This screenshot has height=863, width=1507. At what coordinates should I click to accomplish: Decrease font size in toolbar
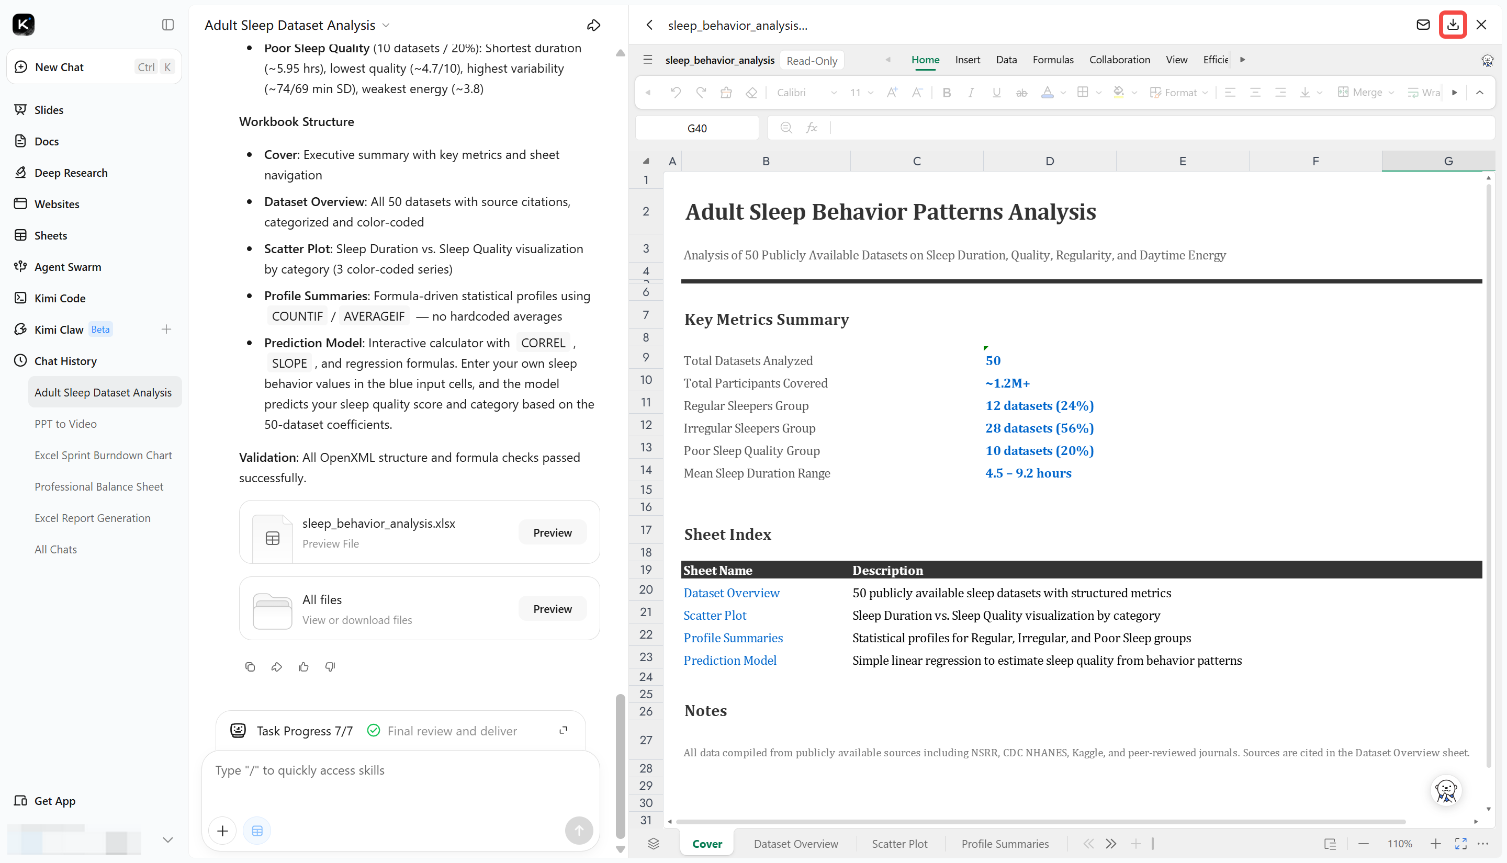tap(917, 93)
